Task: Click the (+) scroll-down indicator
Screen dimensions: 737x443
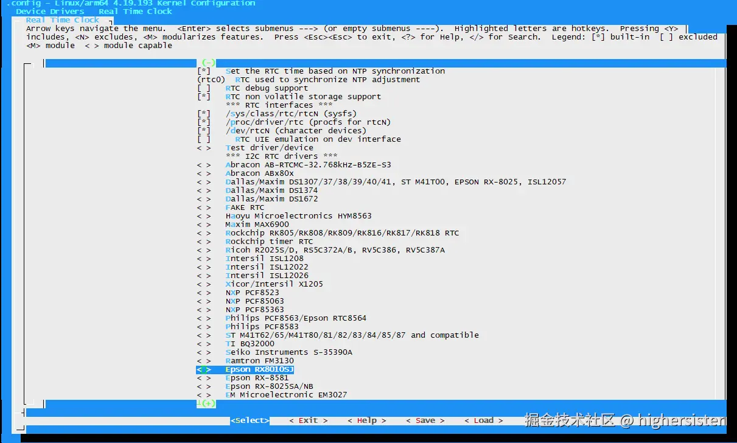Action: click(x=209, y=403)
